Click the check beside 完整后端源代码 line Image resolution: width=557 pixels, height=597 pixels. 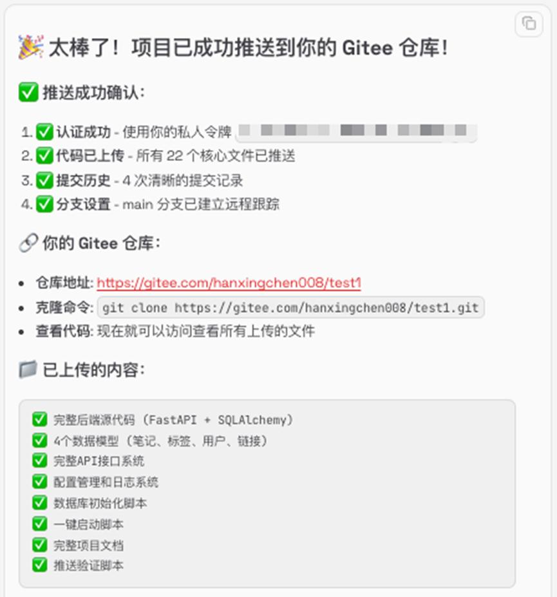pyautogui.click(x=39, y=419)
